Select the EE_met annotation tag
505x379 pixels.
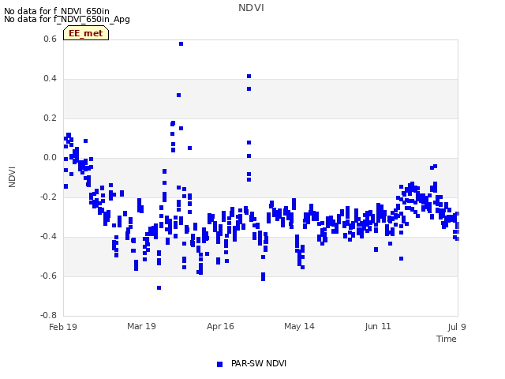86,33
